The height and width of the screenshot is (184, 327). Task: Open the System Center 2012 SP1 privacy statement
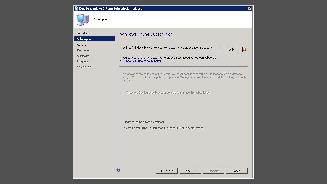pyautogui.click(x=162, y=128)
